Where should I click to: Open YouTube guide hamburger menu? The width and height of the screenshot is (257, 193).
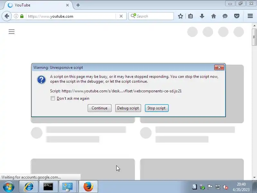click(12, 32)
